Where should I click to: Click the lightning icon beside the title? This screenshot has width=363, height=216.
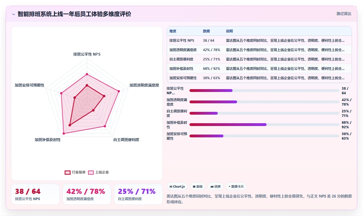coord(13,14)
